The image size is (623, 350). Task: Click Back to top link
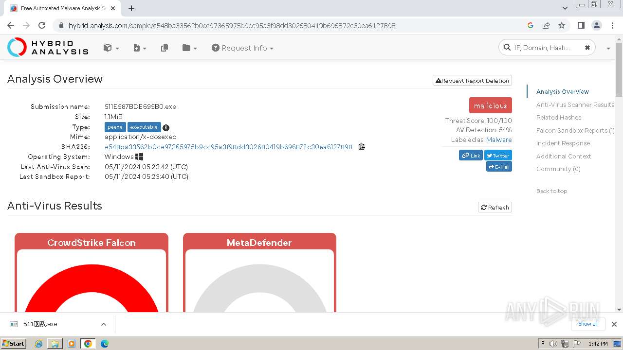coord(551,191)
